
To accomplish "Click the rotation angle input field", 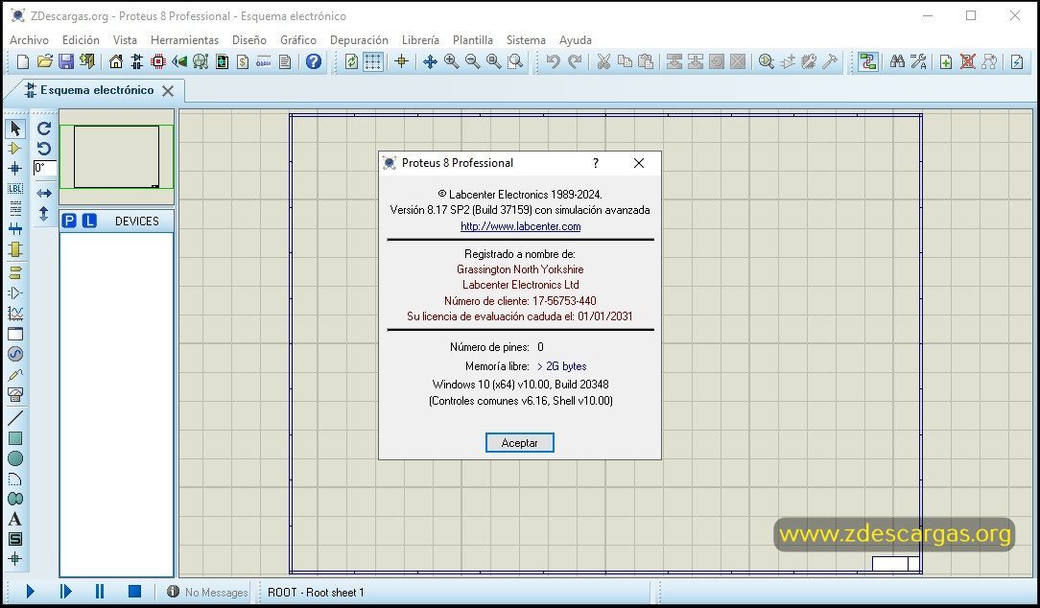I will [45, 168].
